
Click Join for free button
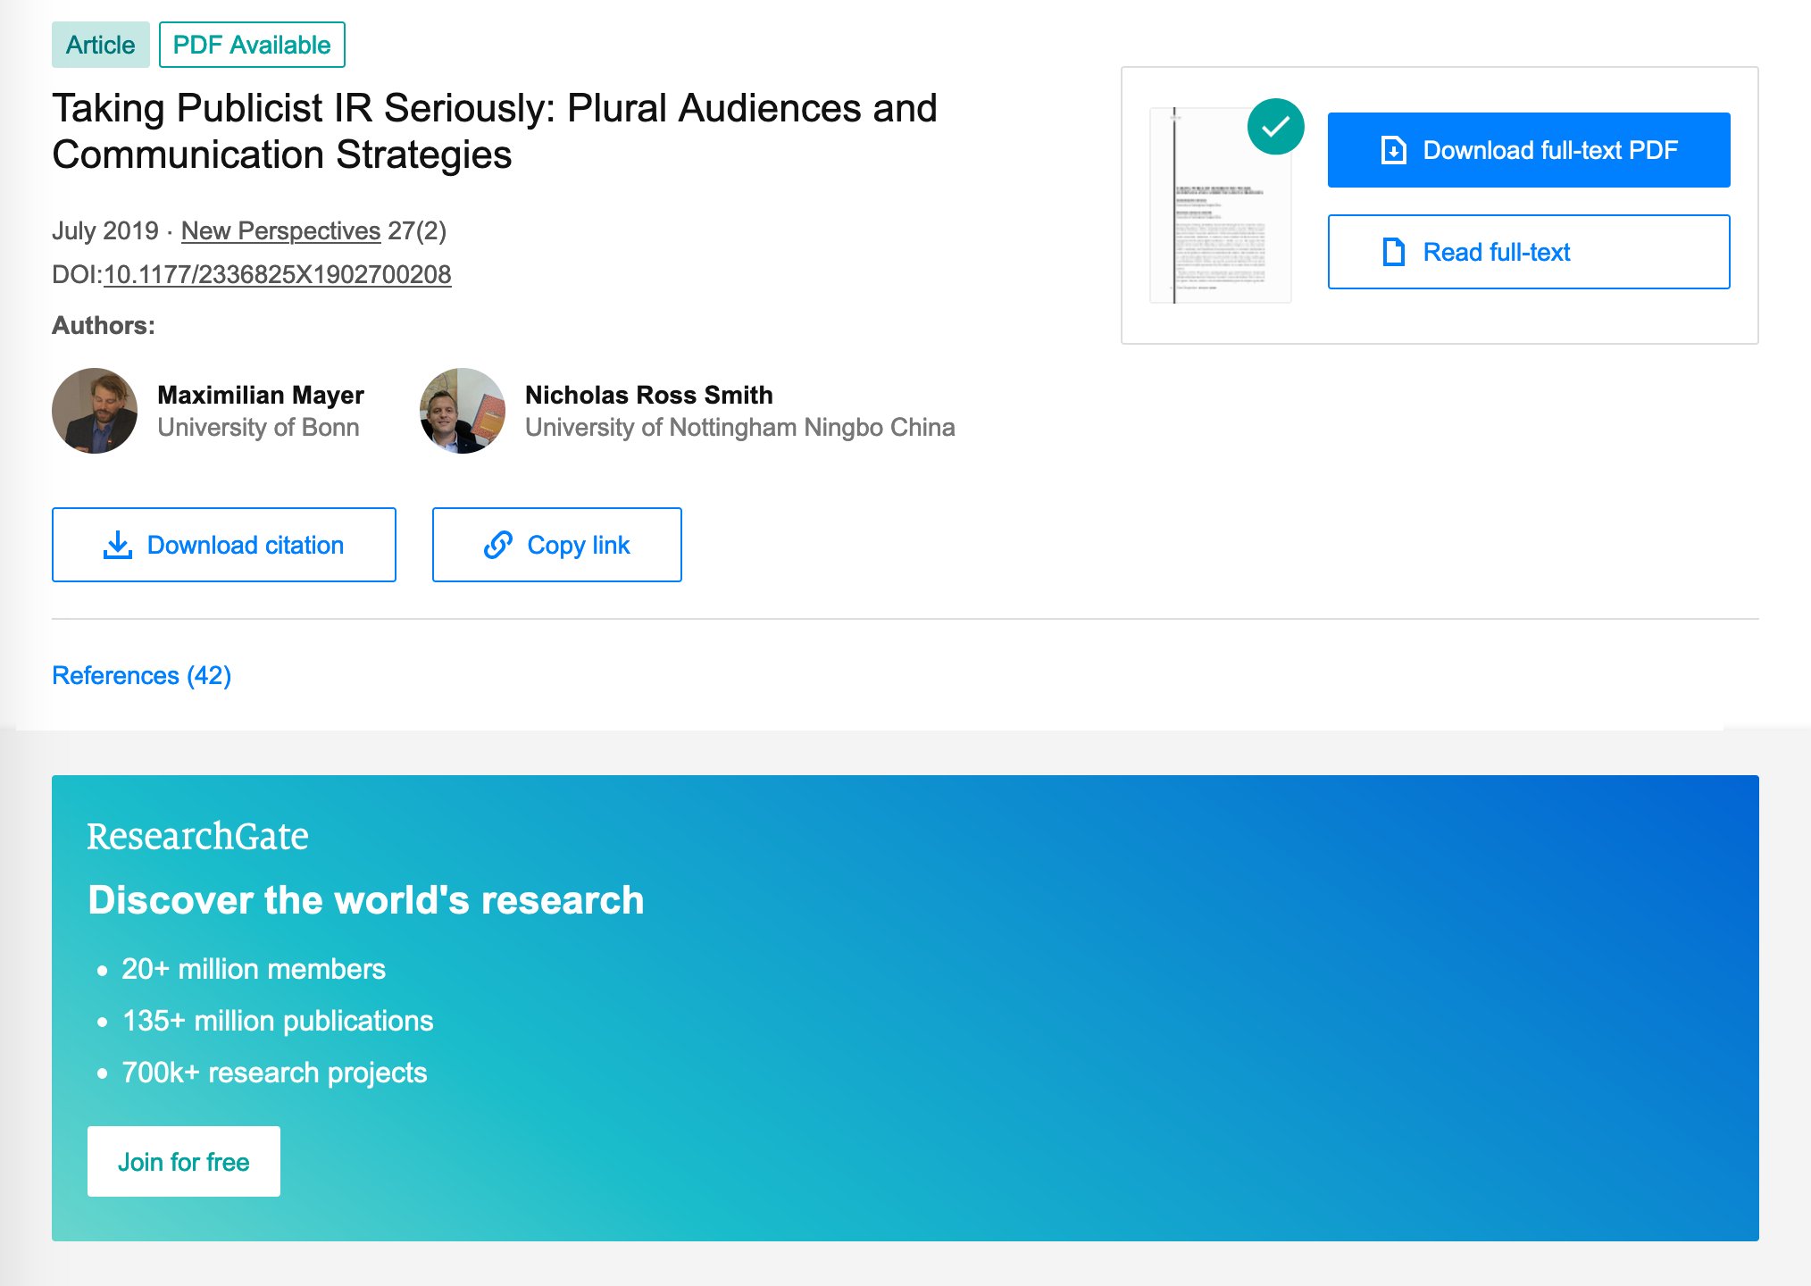coord(184,1161)
